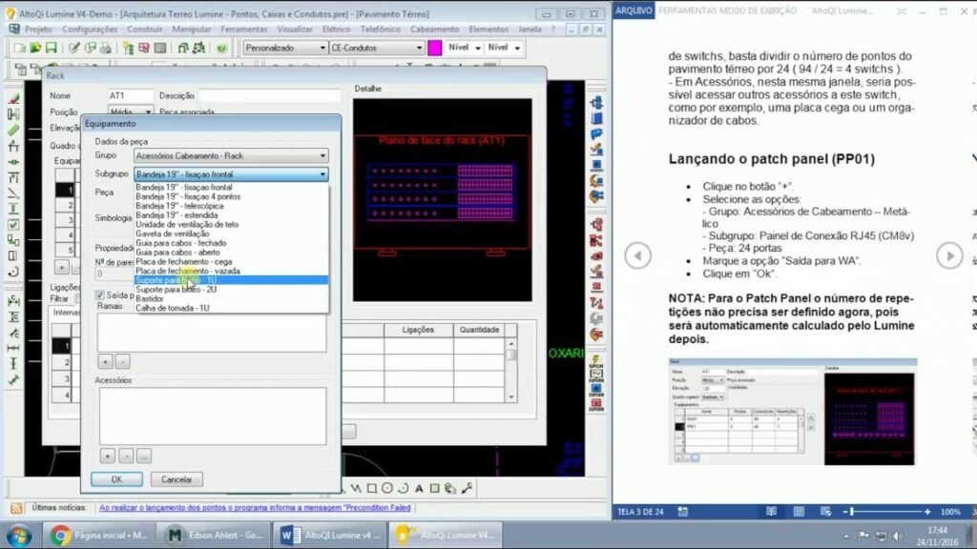Click the wrench tool in drawing toolbar

coord(467,489)
